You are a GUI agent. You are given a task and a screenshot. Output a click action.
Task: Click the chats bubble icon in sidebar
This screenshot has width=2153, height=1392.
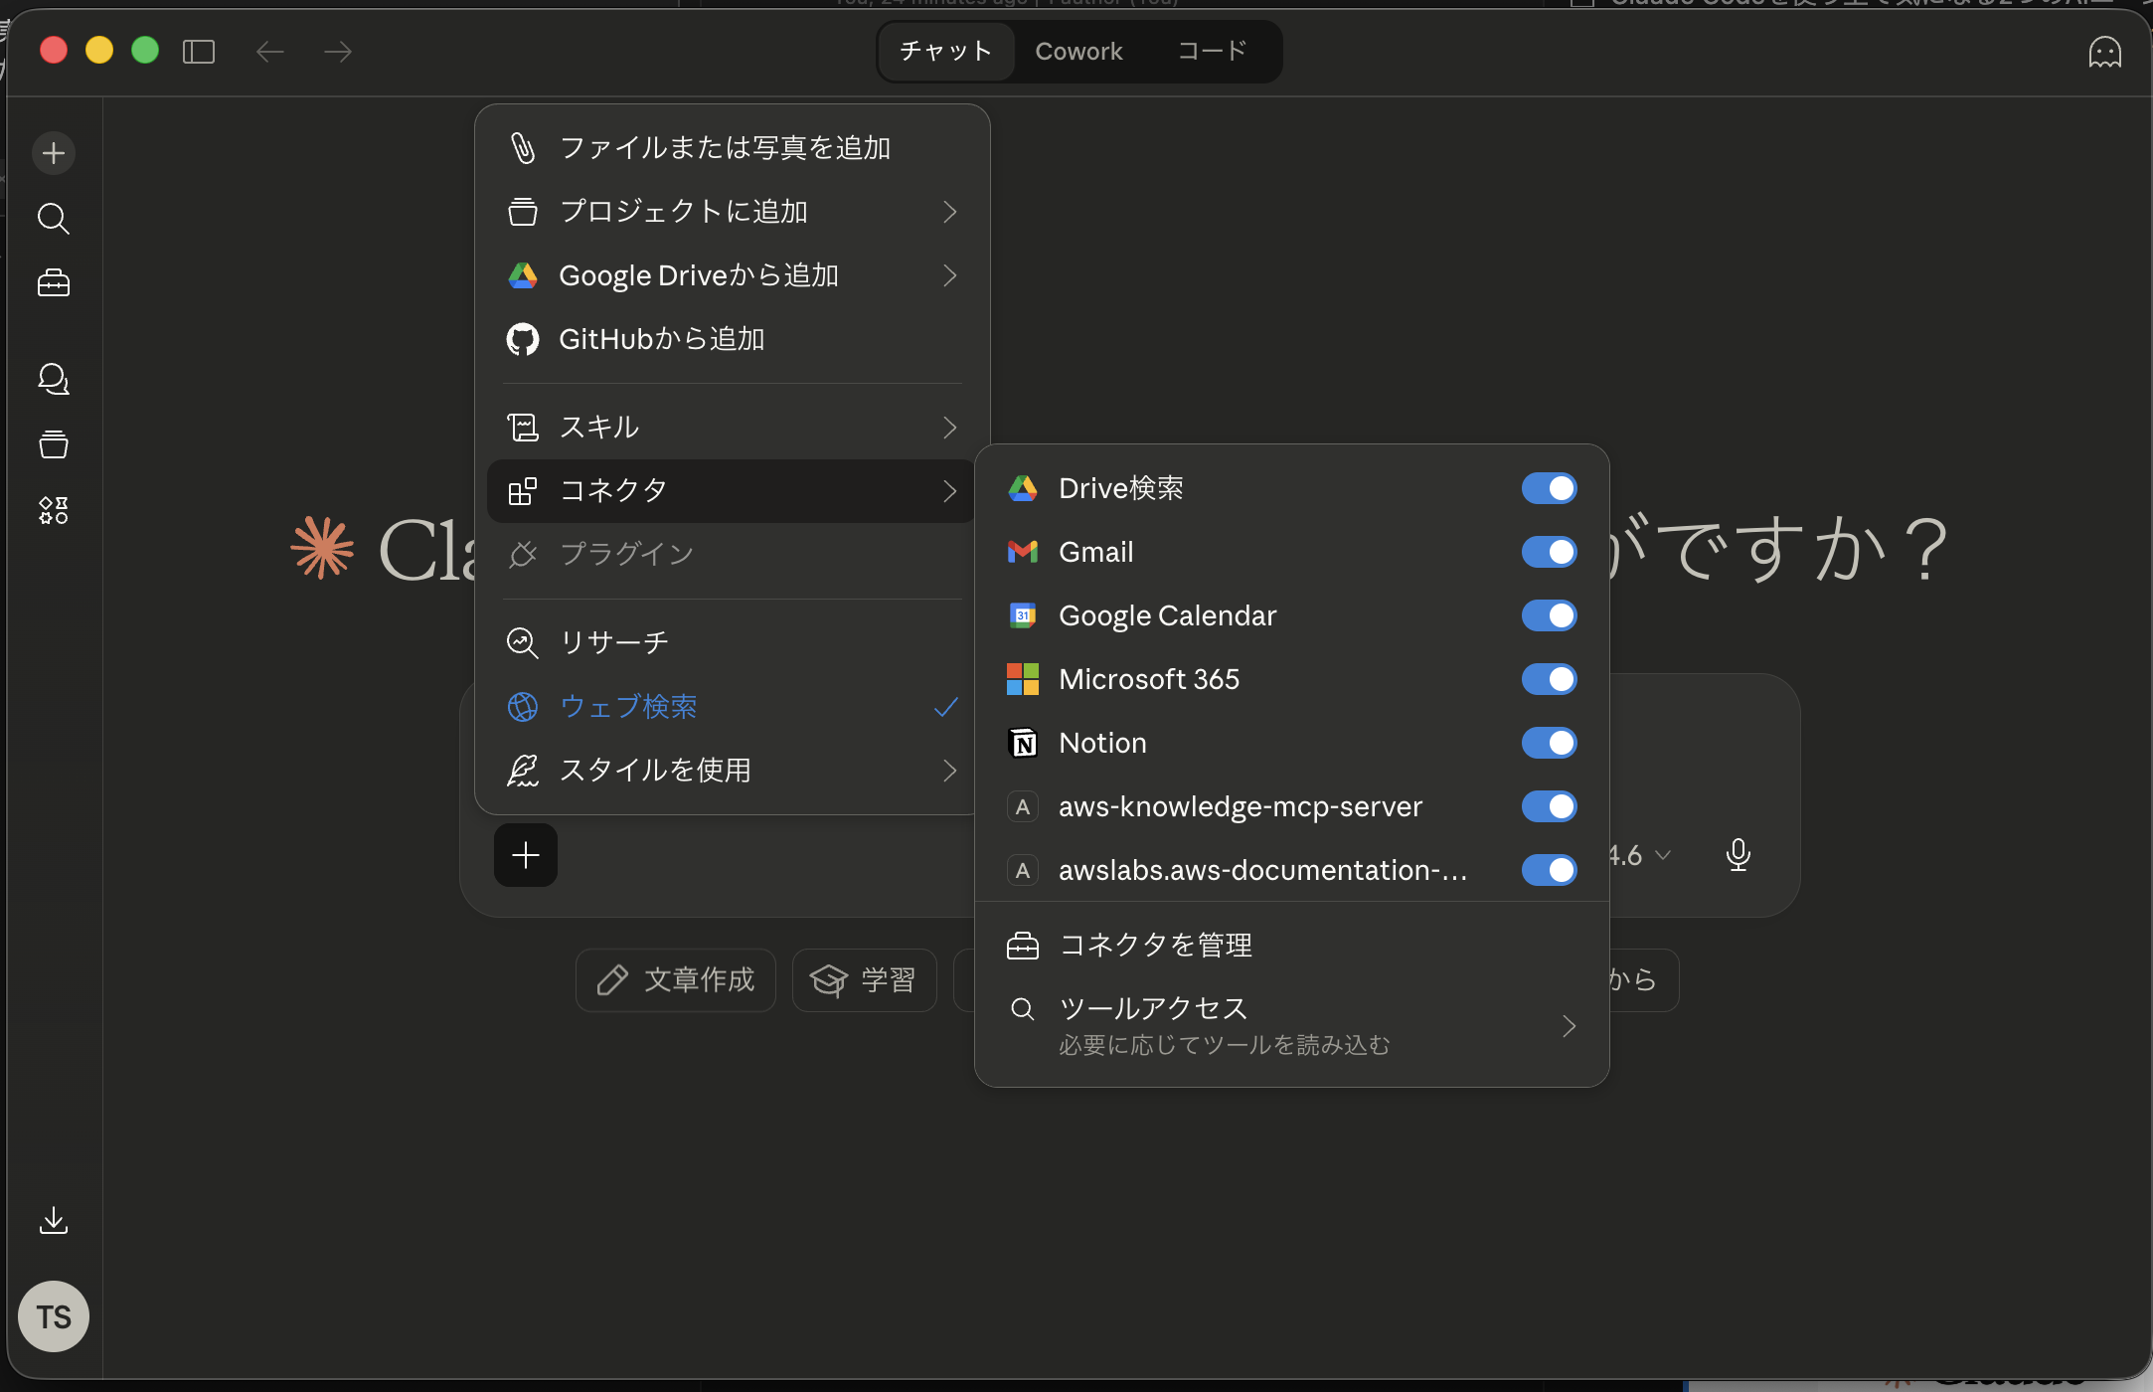click(x=54, y=379)
